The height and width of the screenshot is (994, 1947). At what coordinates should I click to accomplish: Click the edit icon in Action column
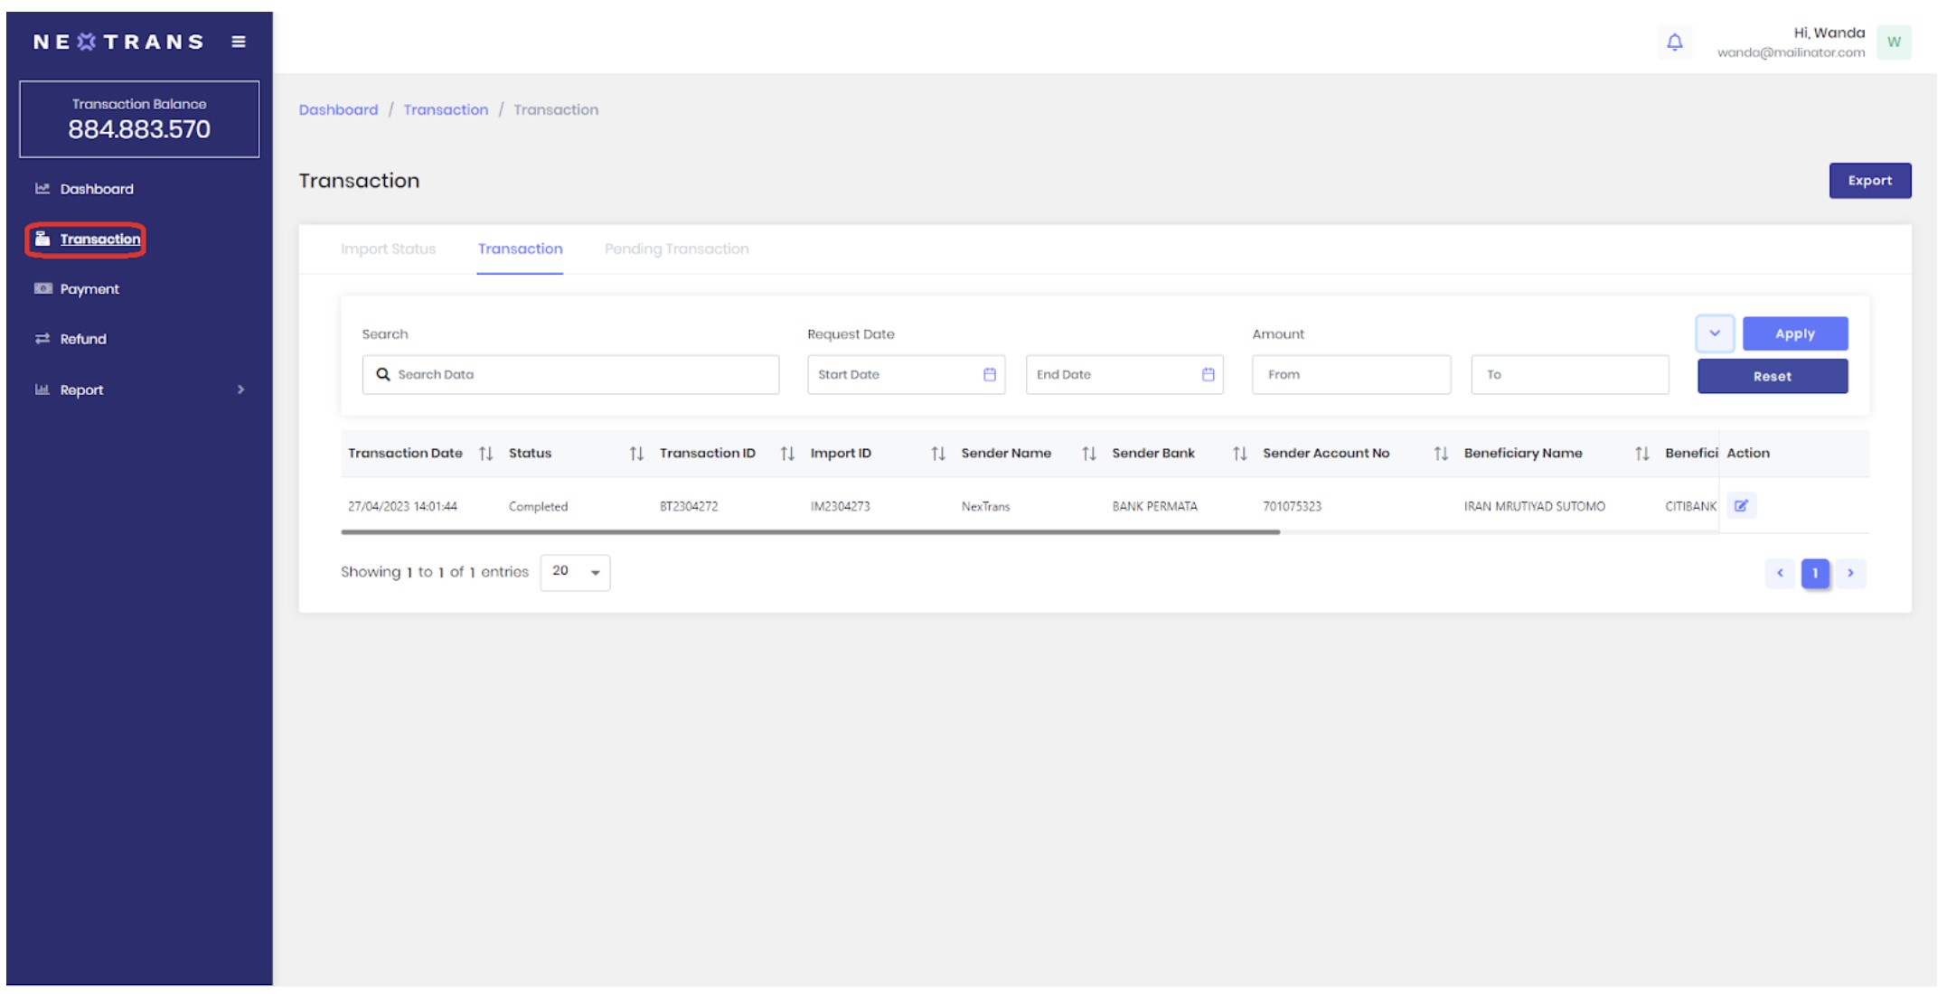point(1741,506)
